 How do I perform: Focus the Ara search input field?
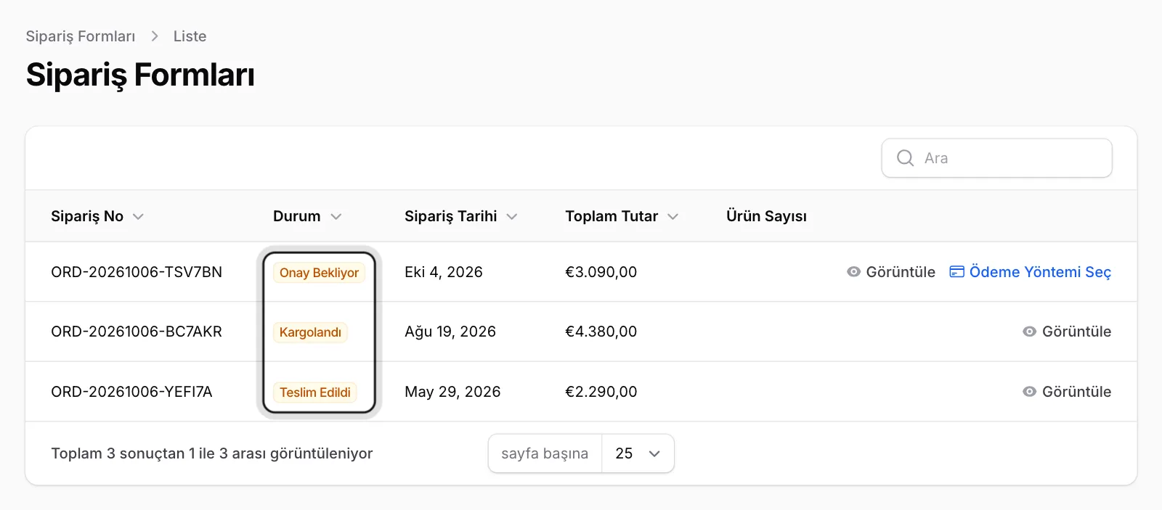(996, 158)
